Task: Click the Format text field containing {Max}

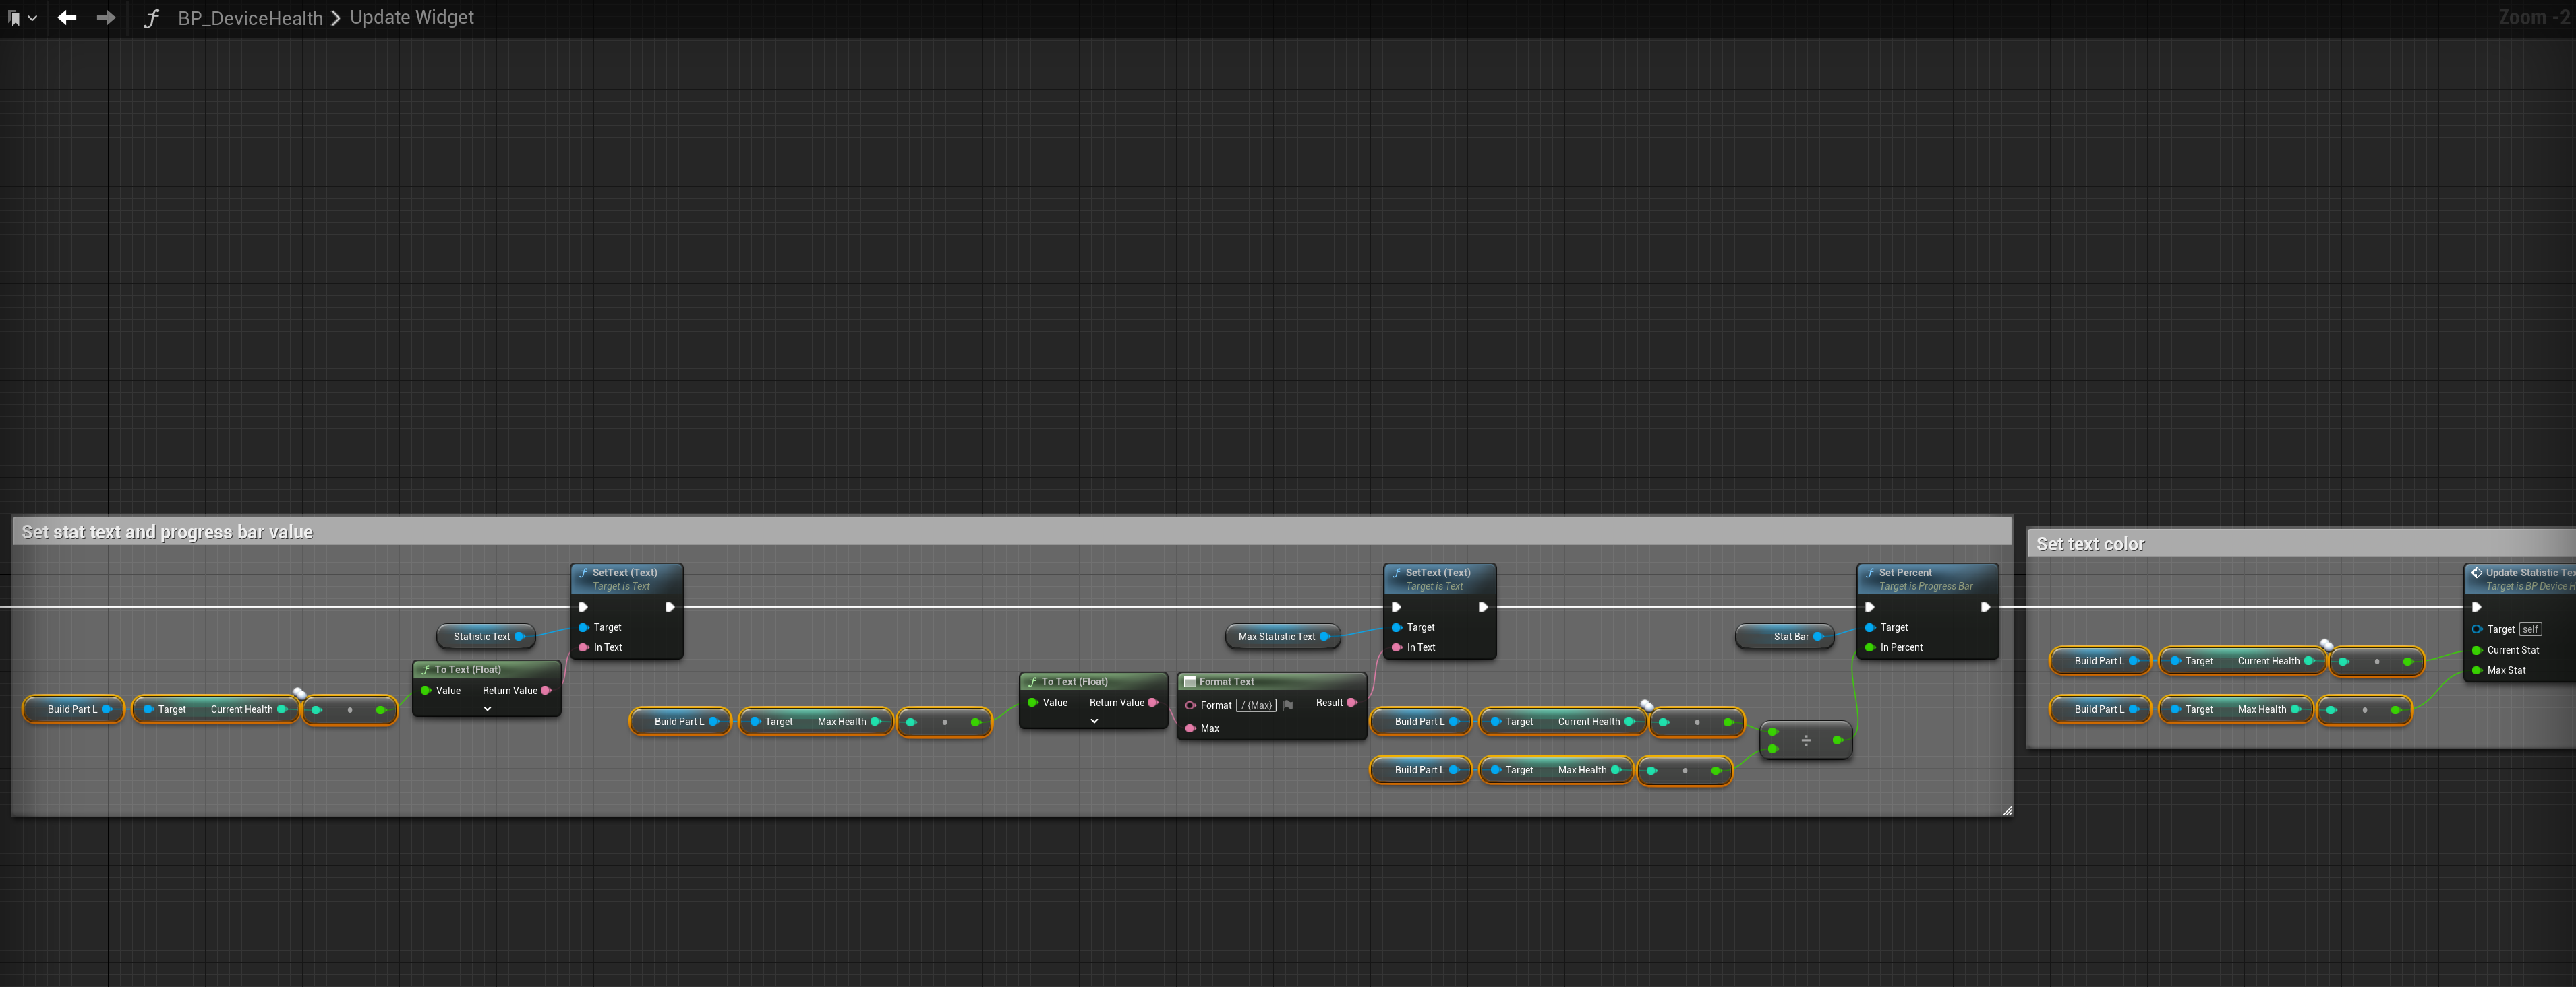Action: click(x=1256, y=705)
